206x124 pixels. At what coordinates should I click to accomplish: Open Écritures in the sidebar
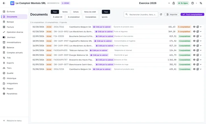pyautogui.click(x=14, y=11)
